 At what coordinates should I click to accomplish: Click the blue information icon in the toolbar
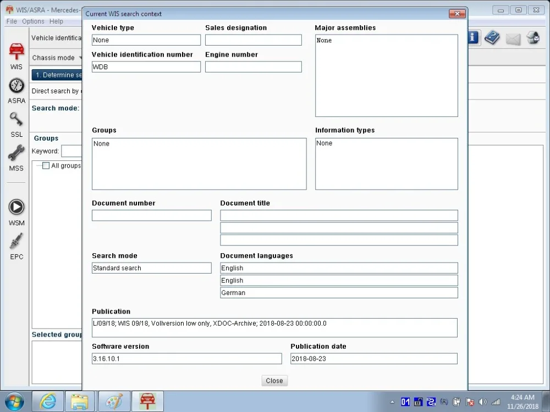[473, 37]
